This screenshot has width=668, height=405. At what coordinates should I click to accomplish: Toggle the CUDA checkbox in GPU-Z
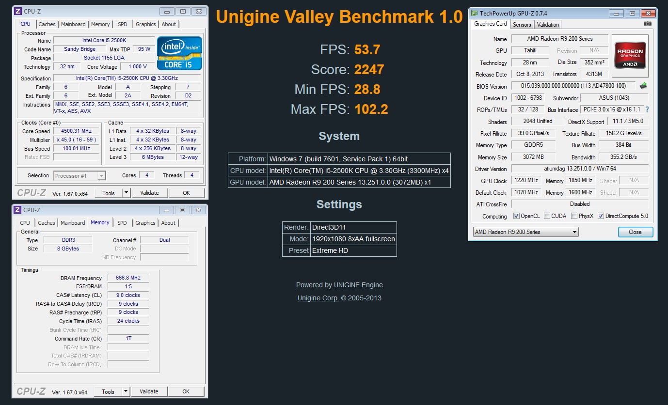coord(547,216)
